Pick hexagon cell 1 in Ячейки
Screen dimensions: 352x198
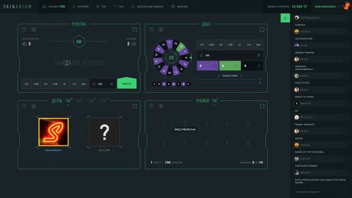click(x=164, y=123)
